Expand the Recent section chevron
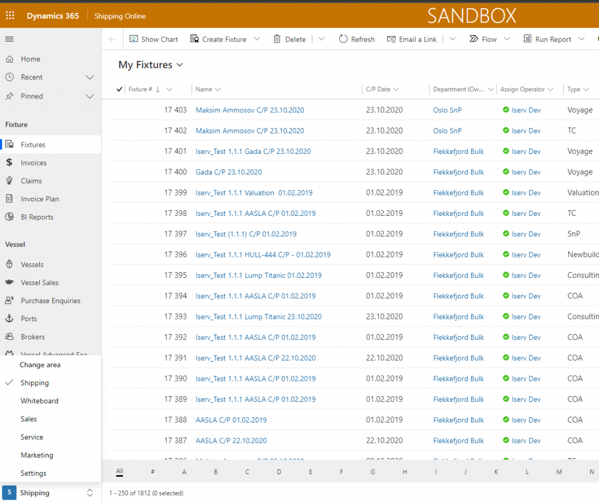The width and height of the screenshot is (599, 502). [x=89, y=77]
